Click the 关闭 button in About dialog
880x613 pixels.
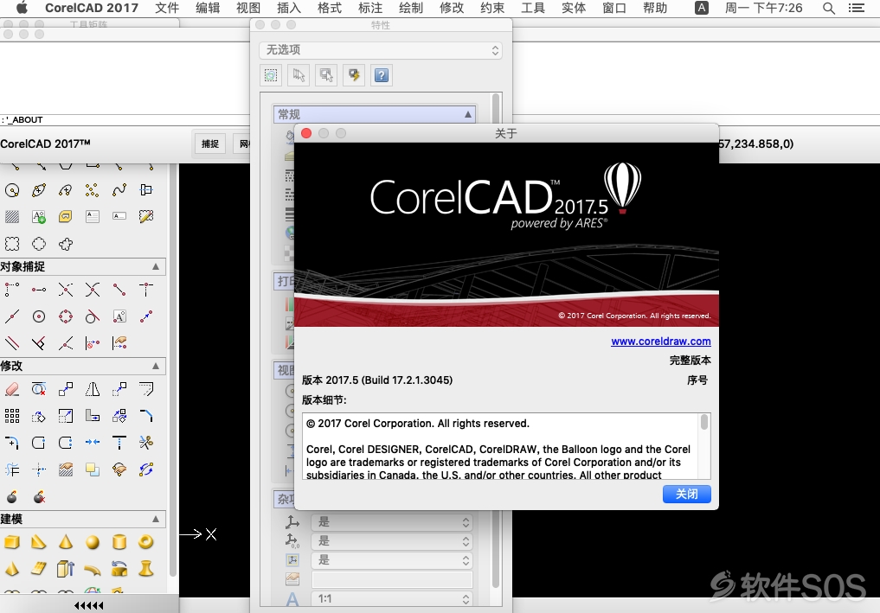tap(686, 494)
